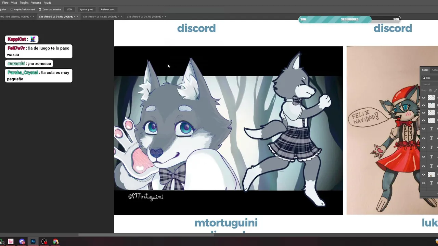Click the Ajustar pant. button
This screenshot has width=438, height=246.
[87, 10]
